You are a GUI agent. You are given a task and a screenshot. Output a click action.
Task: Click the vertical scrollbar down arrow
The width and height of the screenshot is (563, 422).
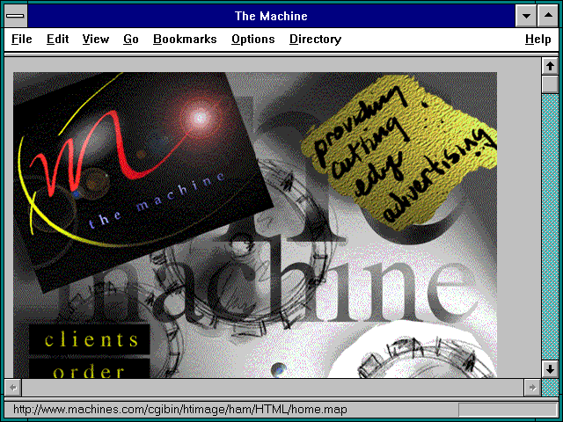tap(550, 369)
